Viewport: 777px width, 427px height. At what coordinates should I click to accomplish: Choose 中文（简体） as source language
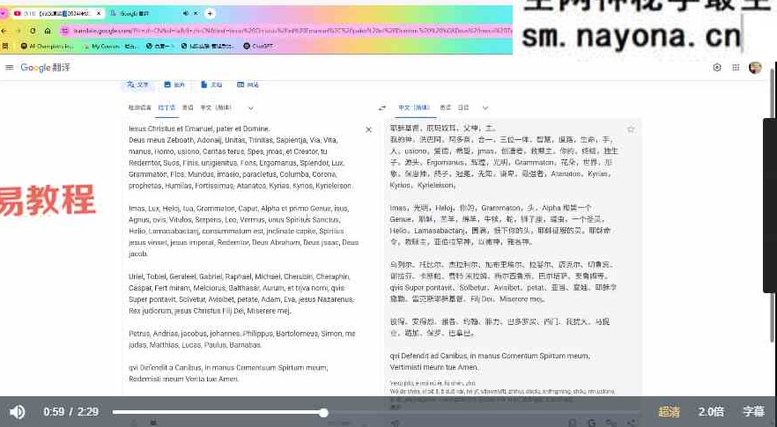coord(216,107)
